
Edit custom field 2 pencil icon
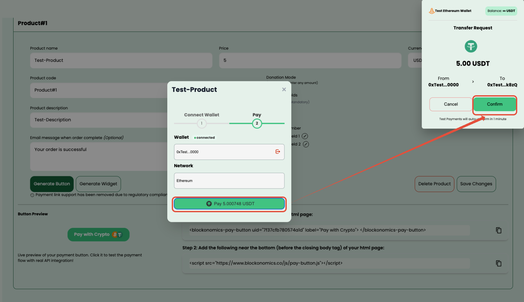point(306,144)
